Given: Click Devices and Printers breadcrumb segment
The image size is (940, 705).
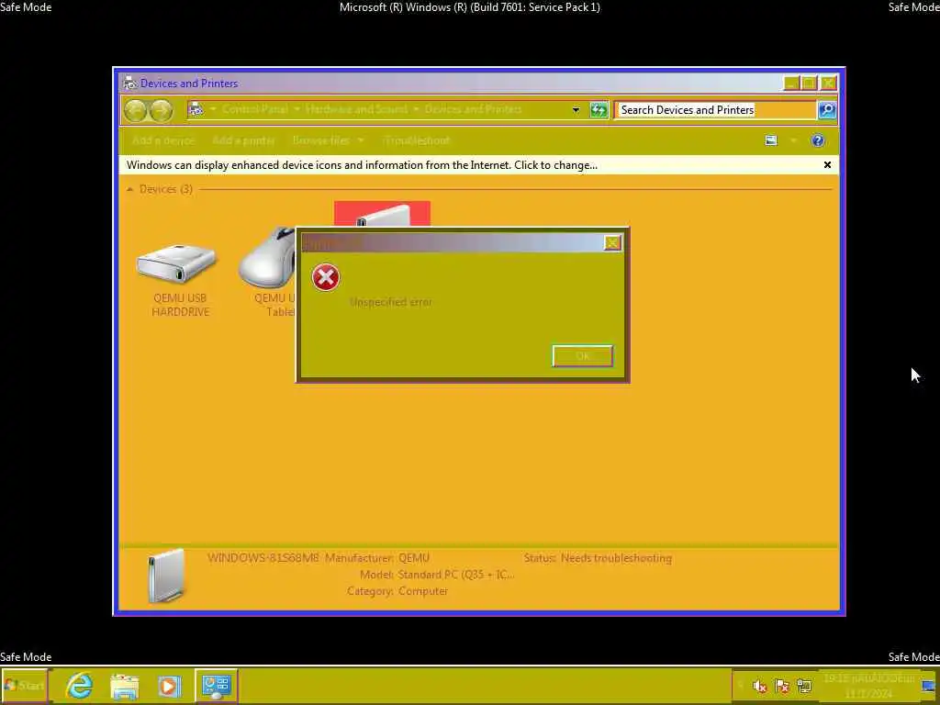Looking at the screenshot, I should [x=473, y=109].
